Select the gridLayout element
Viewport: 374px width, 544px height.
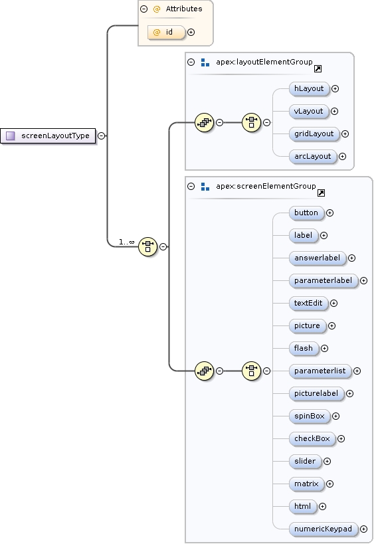(314, 134)
